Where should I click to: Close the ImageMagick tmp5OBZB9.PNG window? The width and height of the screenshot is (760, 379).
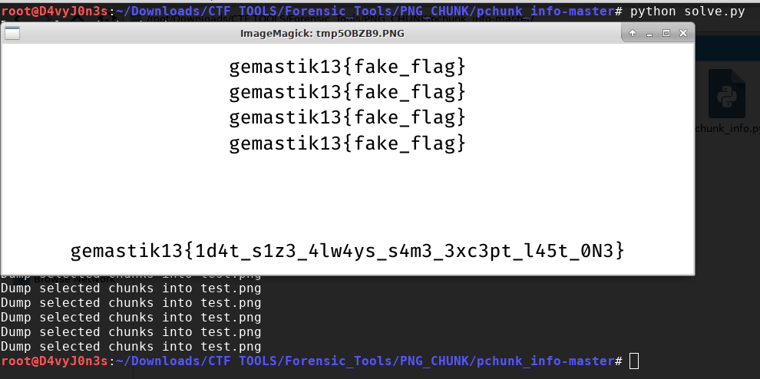683,33
